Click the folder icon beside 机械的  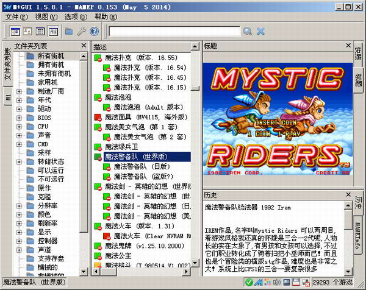[30, 267]
